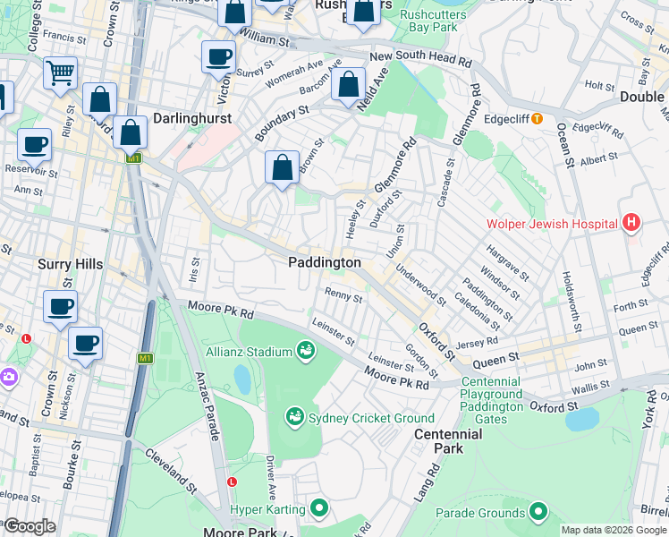Open the Hyper Karting pin icon
Viewport: 669px width, 537px height.
319,509
